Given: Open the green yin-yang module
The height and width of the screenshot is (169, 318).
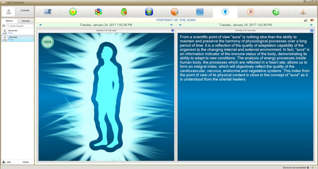Looking at the screenshot, I should 276,12.
